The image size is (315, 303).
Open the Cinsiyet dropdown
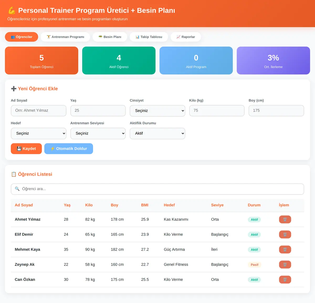pyautogui.click(x=157, y=111)
